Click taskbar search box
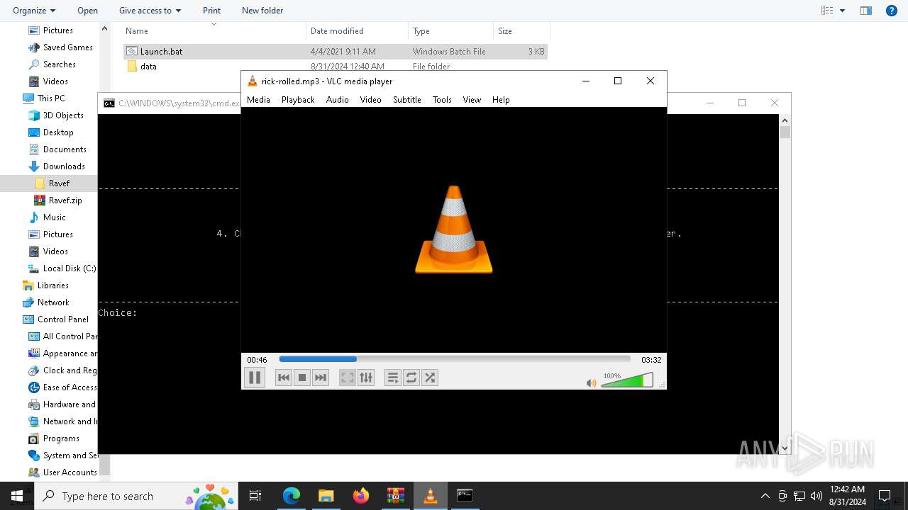Screen dimensions: 908x510 click(137, 496)
